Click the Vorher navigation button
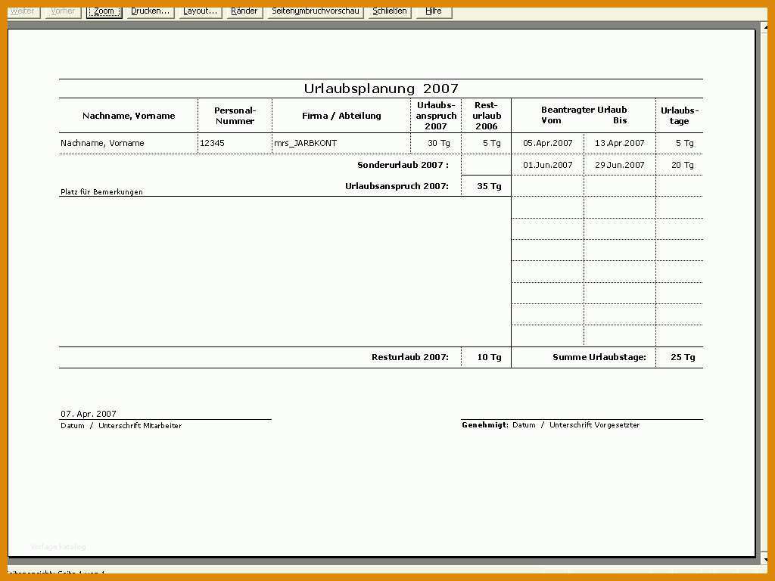This screenshot has width=775, height=581. click(62, 11)
